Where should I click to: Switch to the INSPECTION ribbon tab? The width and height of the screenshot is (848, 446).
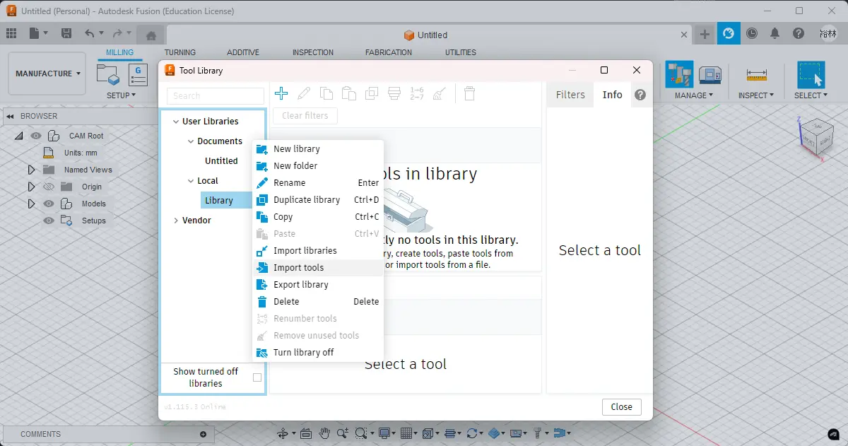(x=313, y=52)
